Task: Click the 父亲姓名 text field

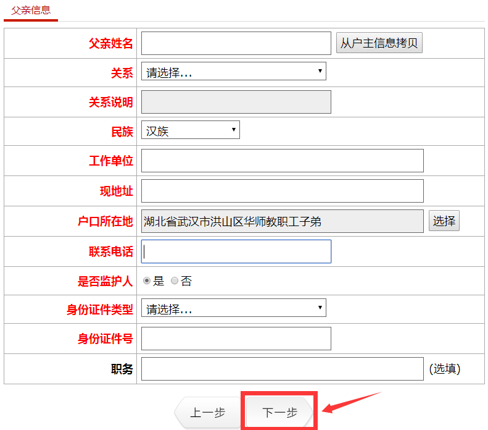Action: 236,43
